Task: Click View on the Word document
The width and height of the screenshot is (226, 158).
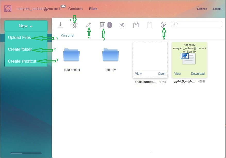Action: tap(178, 73)
